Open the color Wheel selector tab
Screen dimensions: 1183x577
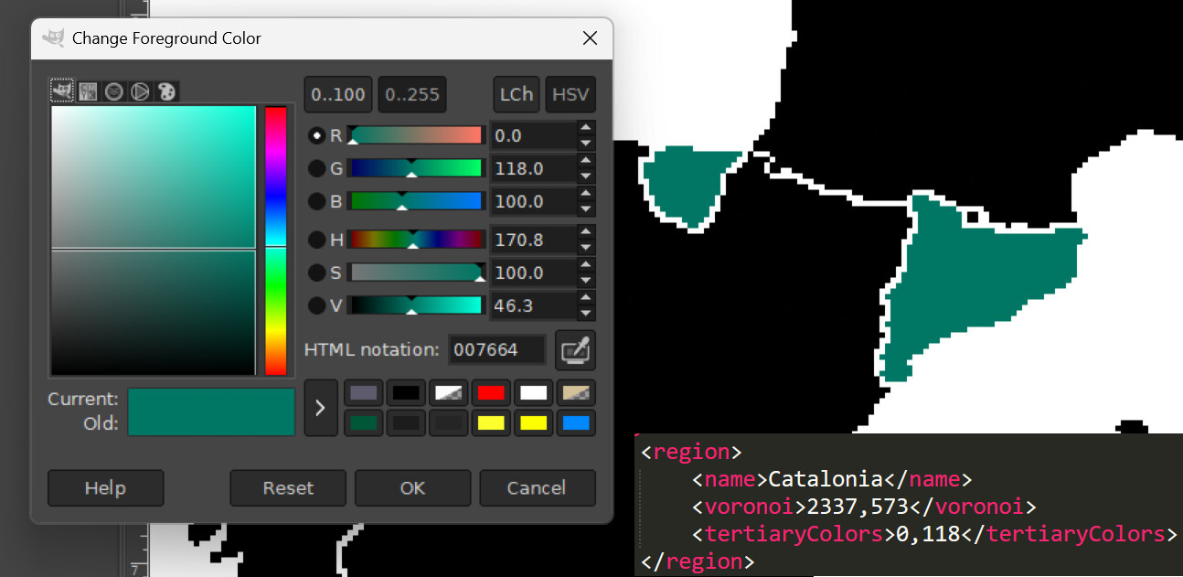140,91
